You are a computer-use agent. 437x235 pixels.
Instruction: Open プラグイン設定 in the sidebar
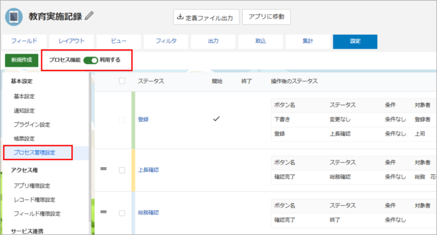(x=32, y=125)
